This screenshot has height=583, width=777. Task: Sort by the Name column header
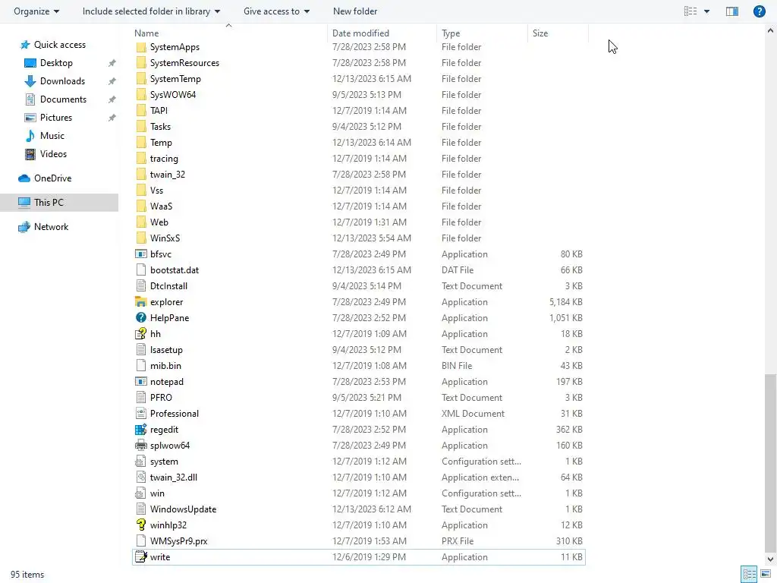[229, 33]
